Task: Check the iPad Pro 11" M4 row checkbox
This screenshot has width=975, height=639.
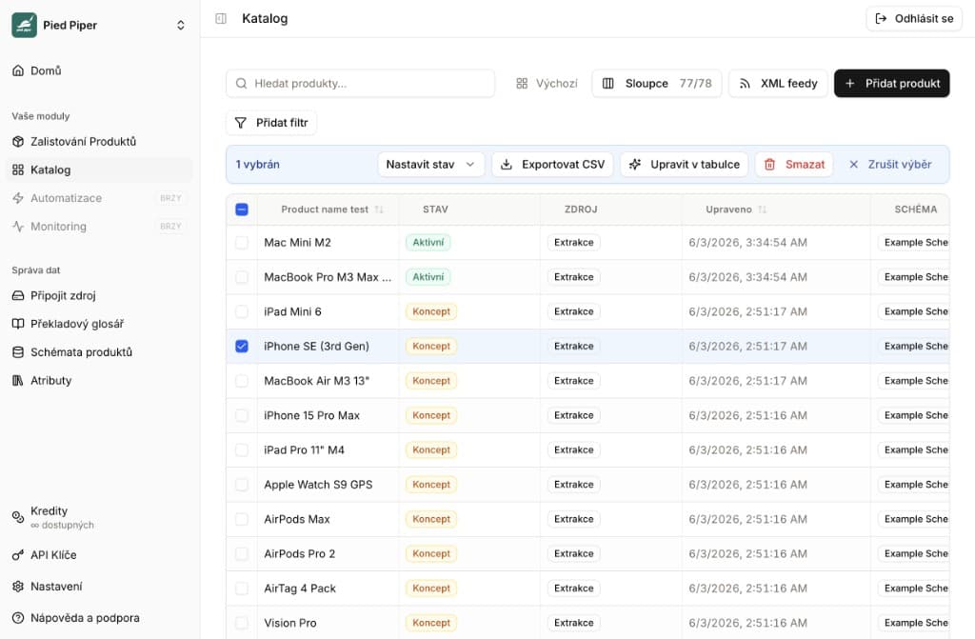Action: (x=242, y=449)
